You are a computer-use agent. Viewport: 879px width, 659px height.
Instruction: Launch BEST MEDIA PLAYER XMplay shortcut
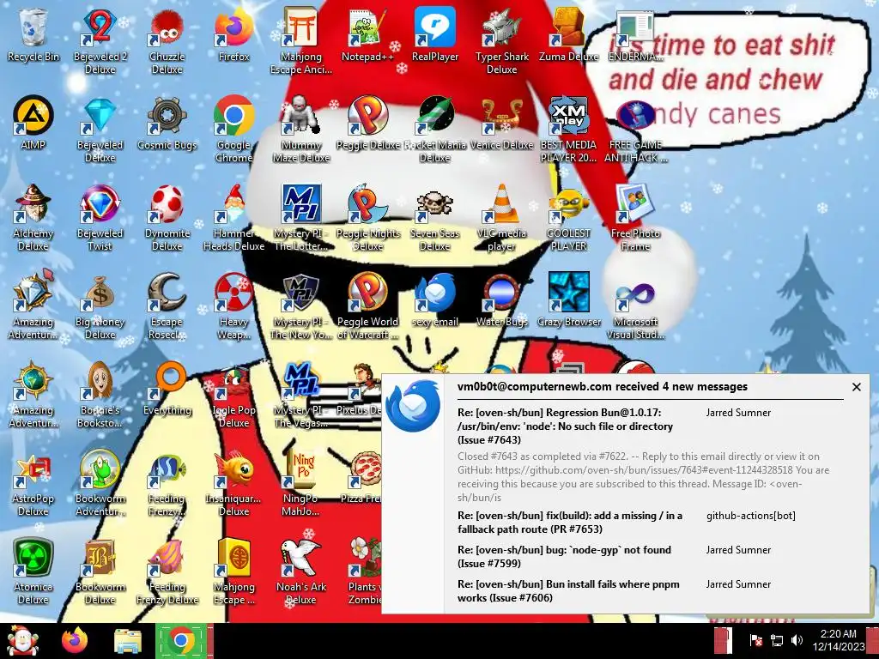(569, 130)
